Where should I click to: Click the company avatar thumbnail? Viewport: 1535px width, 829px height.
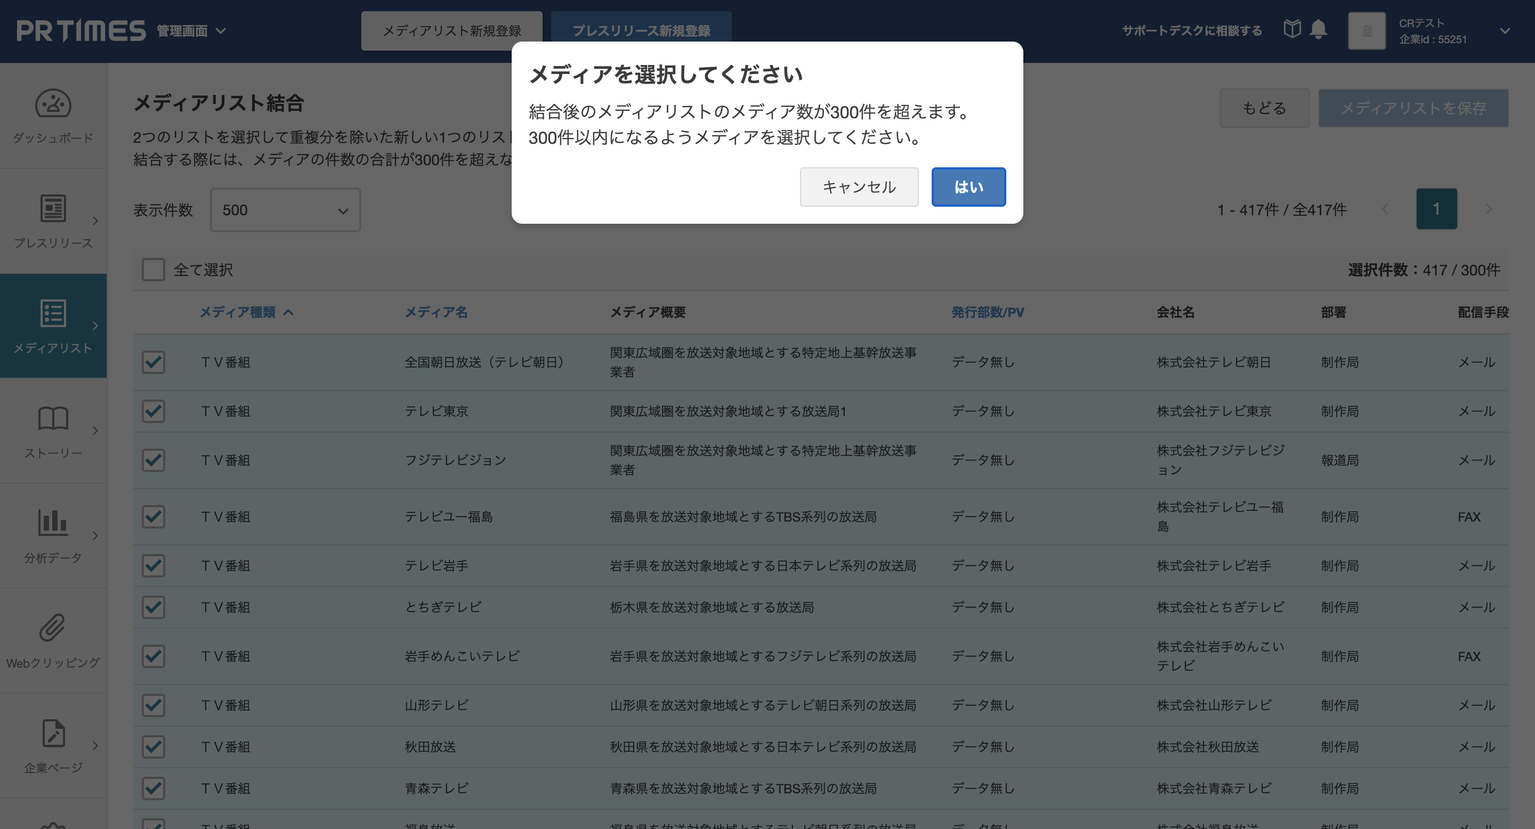(x=1367, y=31)
